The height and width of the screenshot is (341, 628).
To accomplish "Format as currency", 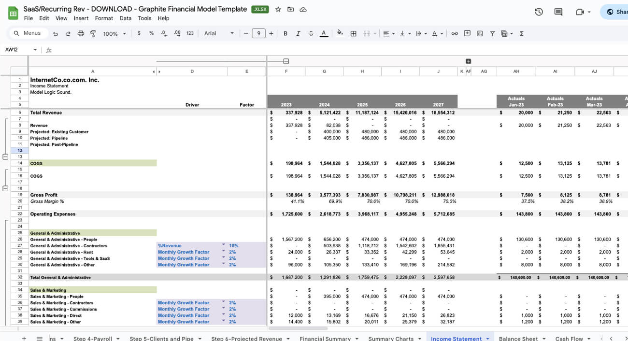I will coord(139,33).
